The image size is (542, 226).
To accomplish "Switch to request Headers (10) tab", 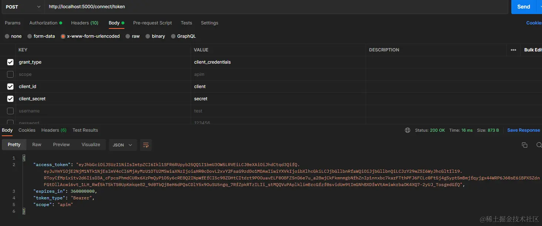I will click(85, 23).
